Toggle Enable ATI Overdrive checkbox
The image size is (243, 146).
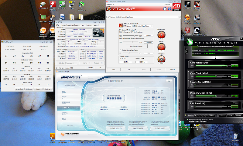[x=120, y=30]
